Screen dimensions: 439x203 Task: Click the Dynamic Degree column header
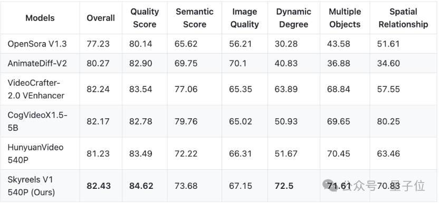tap(294, 18)
